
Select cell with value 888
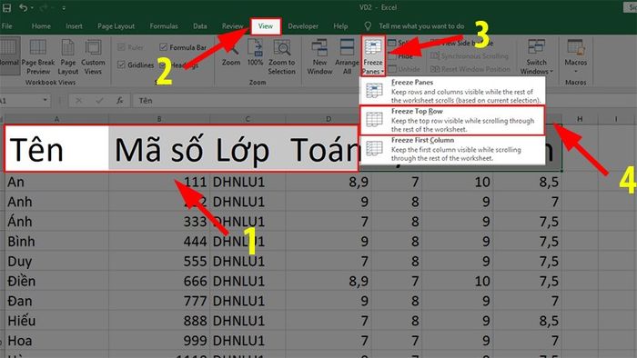[x=159, y=321]
